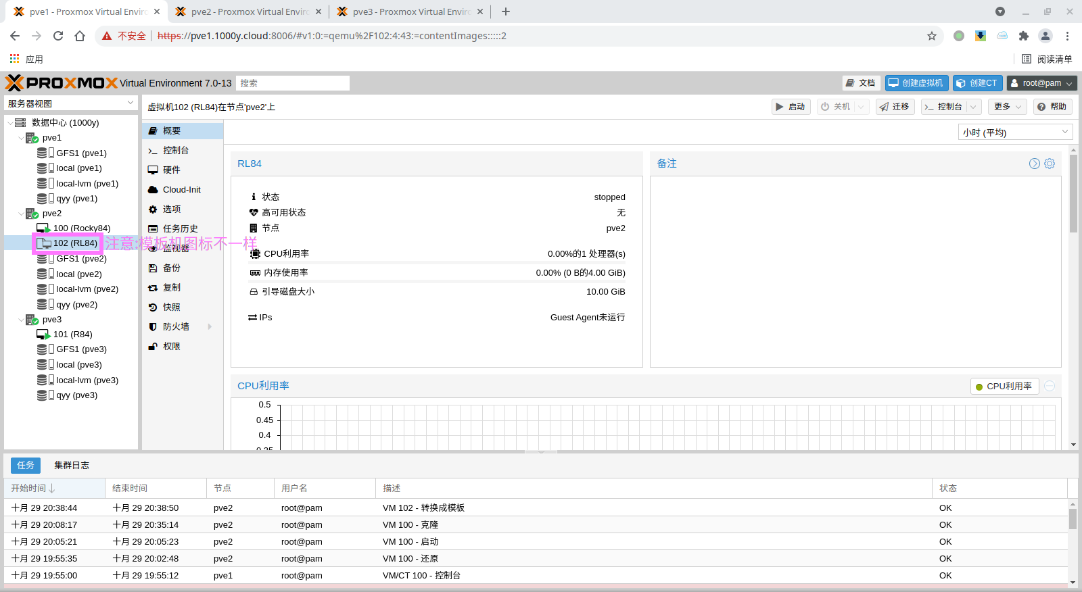Open the 服务器视图 view selector
1082x592 pixels.
(71, 103)
